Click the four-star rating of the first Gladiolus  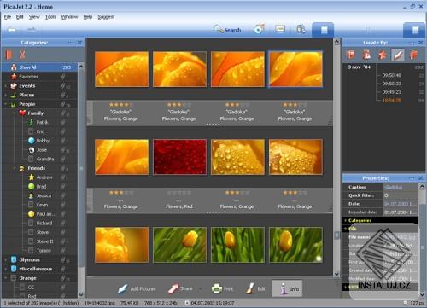(120, 105)
